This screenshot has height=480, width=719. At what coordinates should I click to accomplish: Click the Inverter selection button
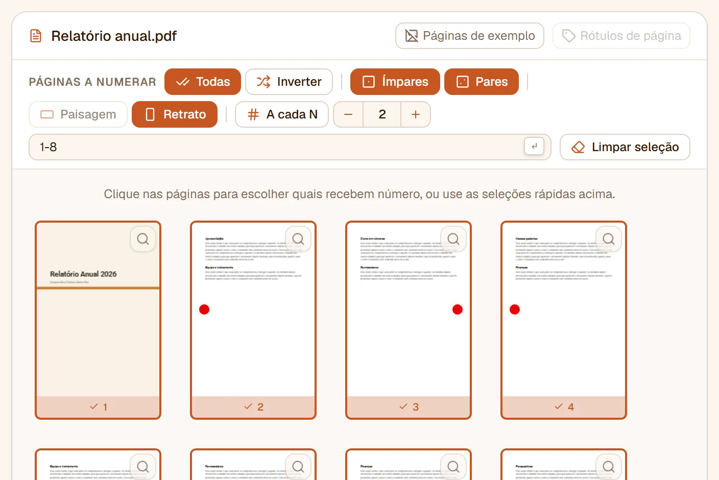click(289, 82)
